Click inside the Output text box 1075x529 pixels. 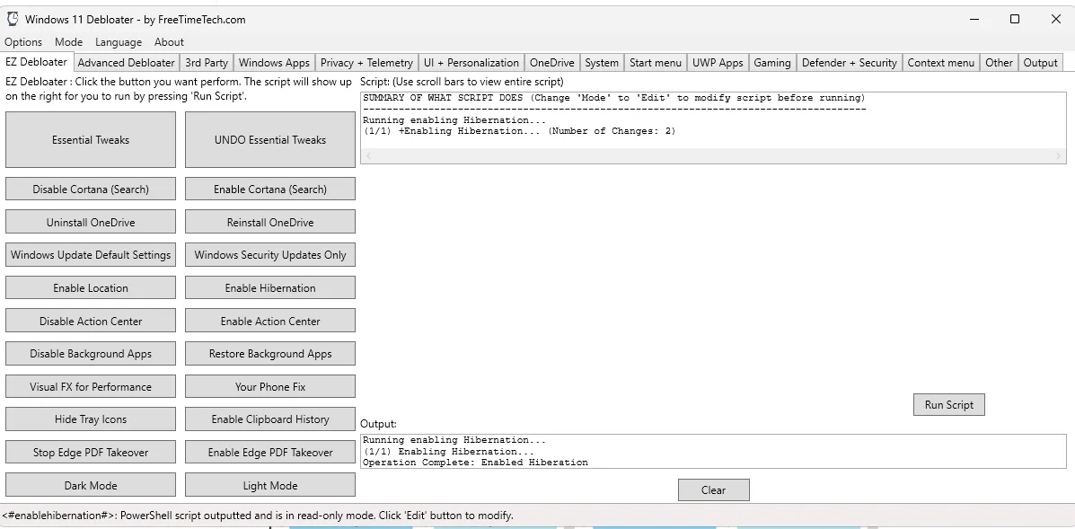click(x=713, y=451)
